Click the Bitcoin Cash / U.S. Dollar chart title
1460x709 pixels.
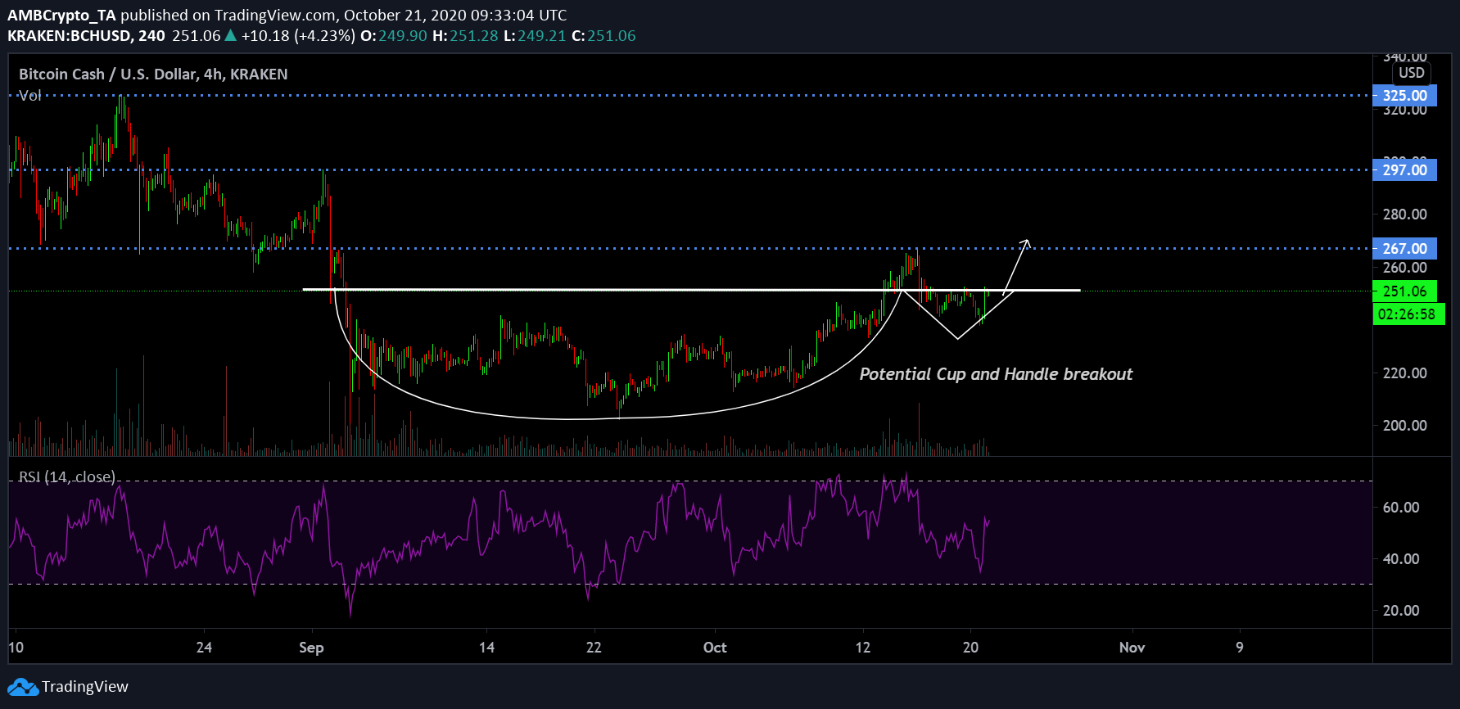153,75
